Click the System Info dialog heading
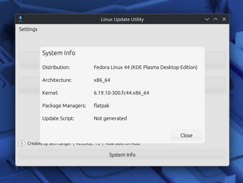Image resolution: width=243 pixels, height=183 pixels. (x=59, y=53)
